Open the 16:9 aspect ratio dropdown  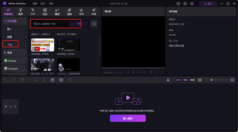tap(144, 72)
